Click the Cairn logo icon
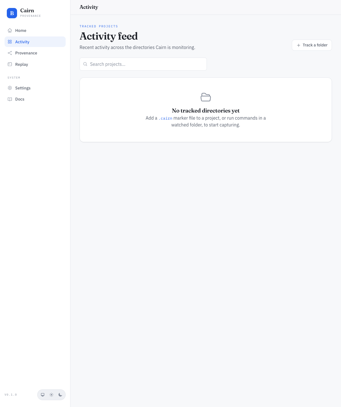The width and height of the screenshot is (341, 407). click(x=12, y=13)
